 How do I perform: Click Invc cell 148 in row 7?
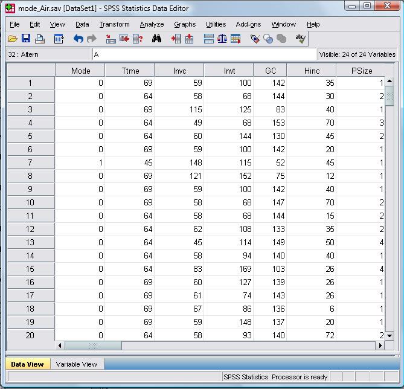[179, 162]
